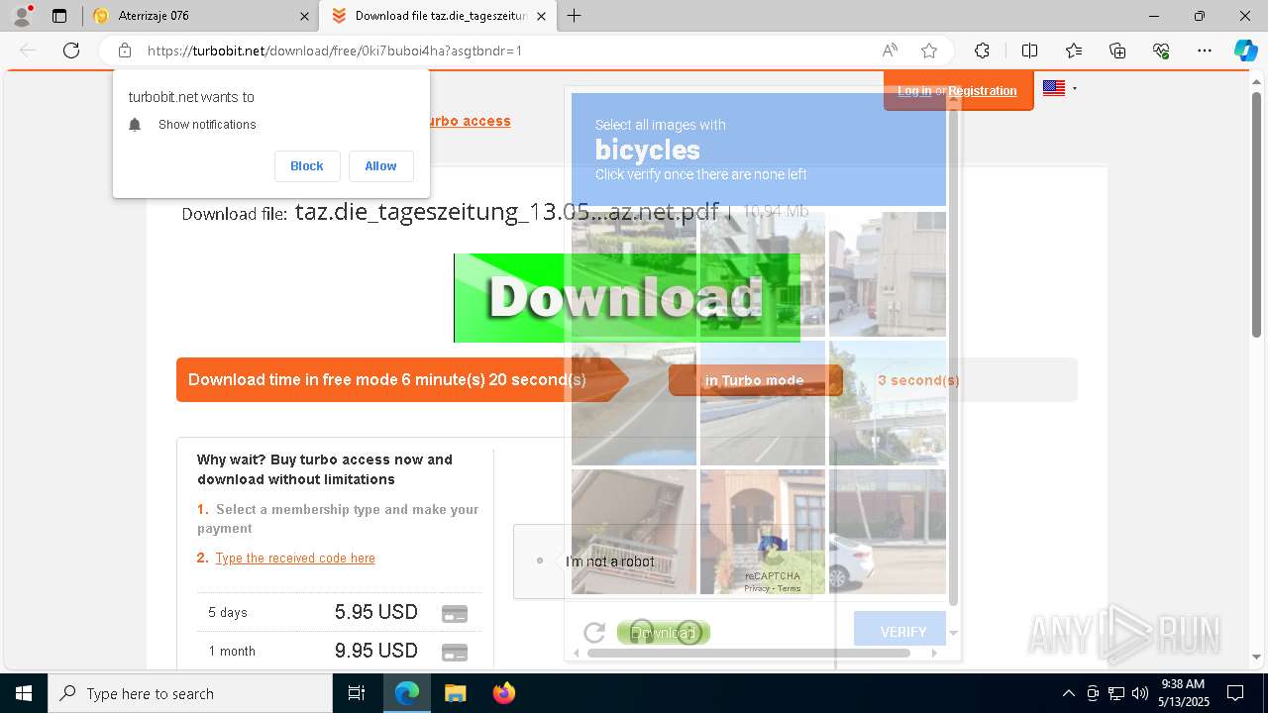Block turbobit.net notifications
The width and height of the screenshot is (1268, 713).
pos(307,166)
